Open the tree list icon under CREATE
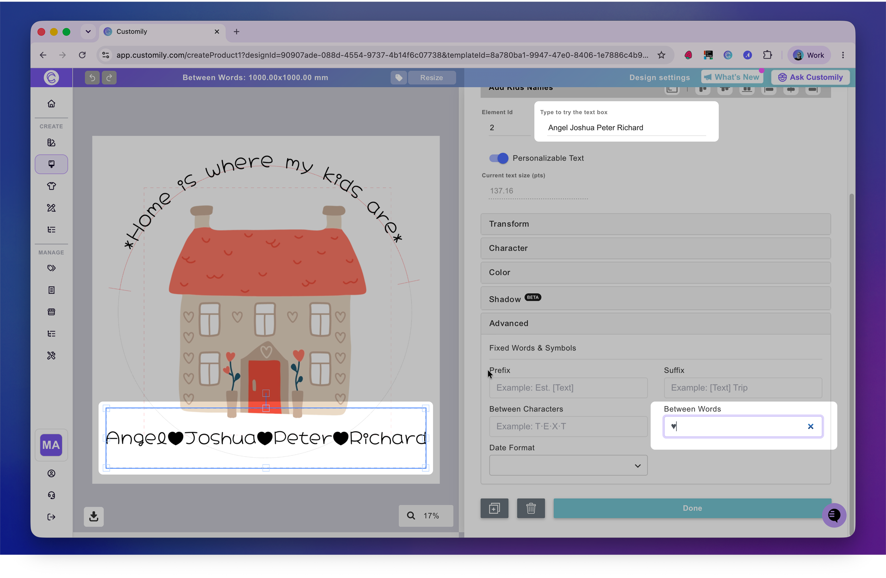This screenshot has height=578, width=886. 51,230
